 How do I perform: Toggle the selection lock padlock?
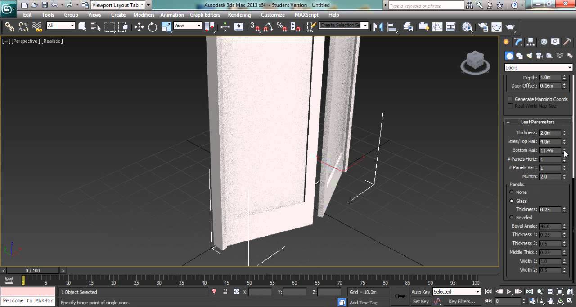pos(225,292)
